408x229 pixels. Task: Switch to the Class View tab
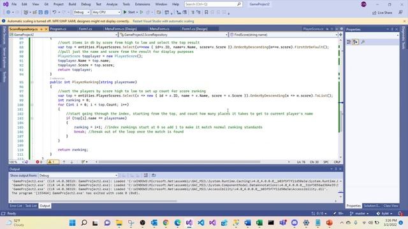pos(391,206)
